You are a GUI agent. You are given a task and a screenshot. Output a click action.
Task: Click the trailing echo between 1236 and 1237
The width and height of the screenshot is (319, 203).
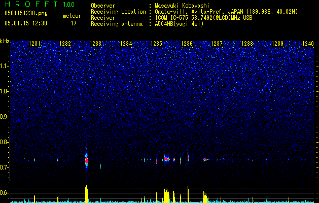205,160
